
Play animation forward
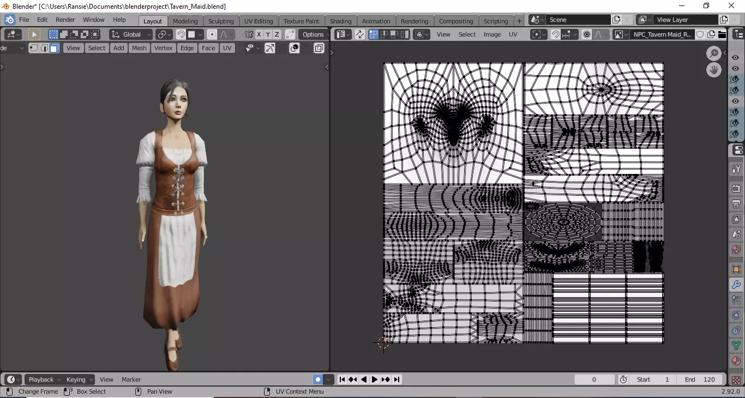coord(375,379)
